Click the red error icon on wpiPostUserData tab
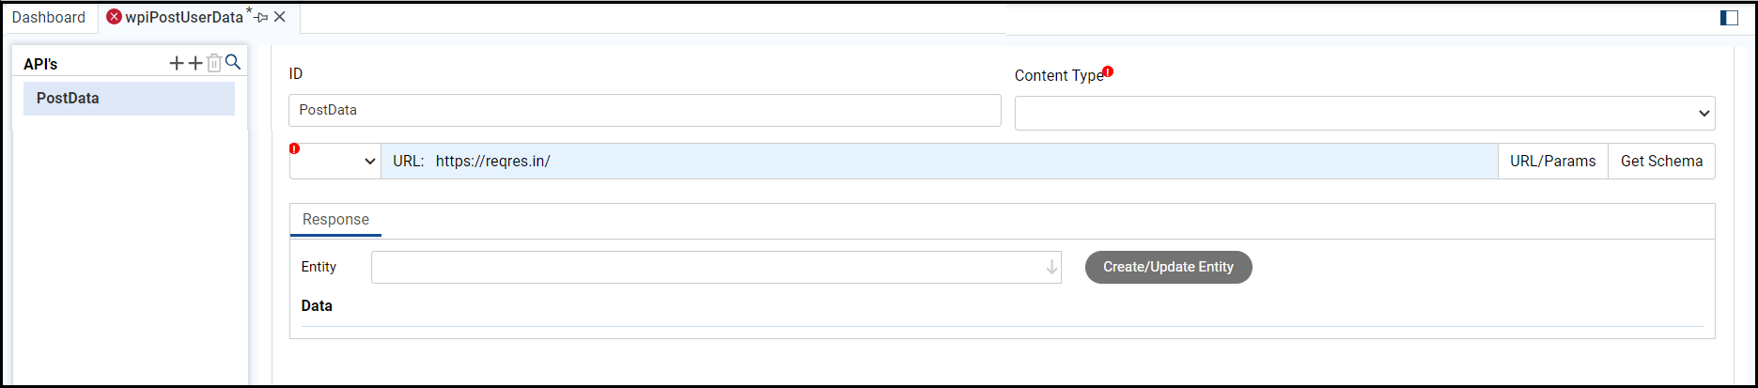This screenshot has height=388, width=1758. pyautogui.click(x=115, y=17)
